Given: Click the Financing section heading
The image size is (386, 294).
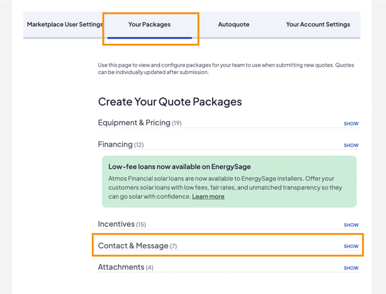Looking at the screenshot, I should point(116,144).
